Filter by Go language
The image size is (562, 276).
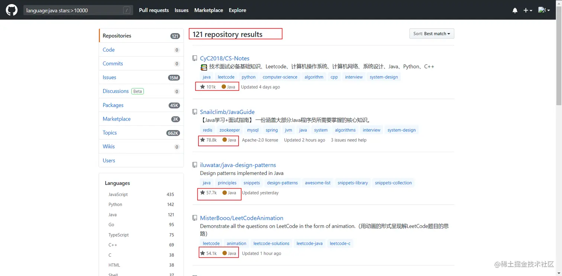(x=141, y=225)
